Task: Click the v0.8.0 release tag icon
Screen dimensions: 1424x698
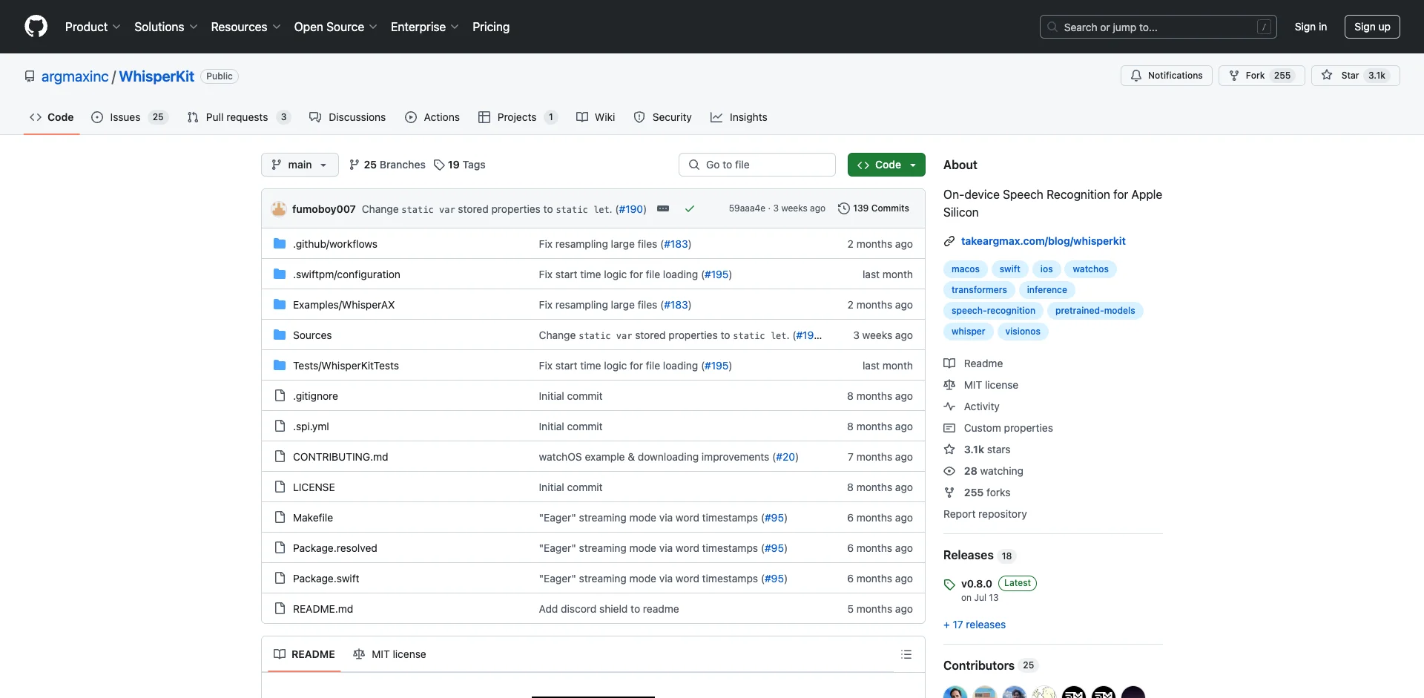Action: tap(949, 584)
